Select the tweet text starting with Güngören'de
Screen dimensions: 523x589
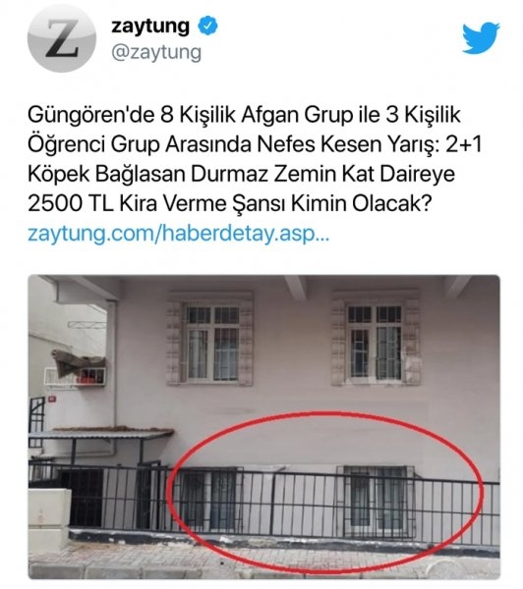tap(255, 159)
